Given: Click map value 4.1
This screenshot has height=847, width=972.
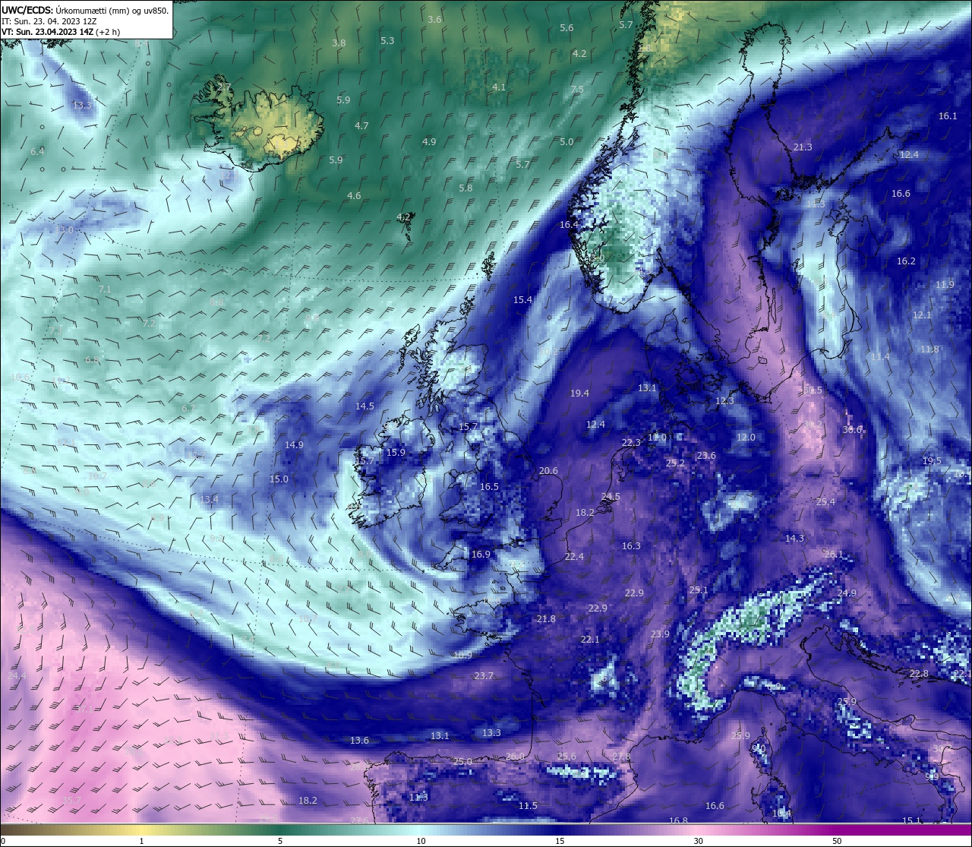Looking at the screenshot, I should pyautogui.click(x=499, y=87).
